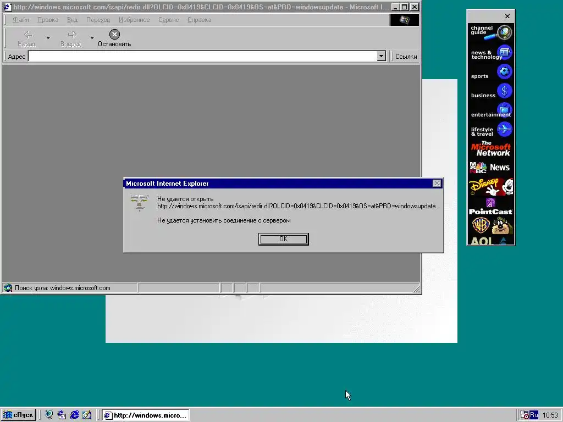563x422 pixels.
Task: Open the channel guide channel
Action: click(x=491, y=32)
